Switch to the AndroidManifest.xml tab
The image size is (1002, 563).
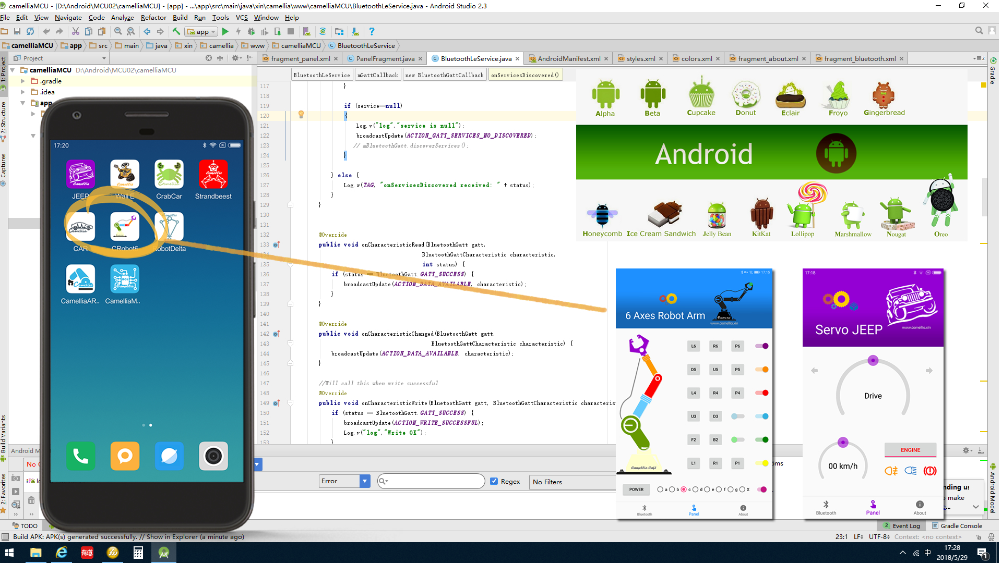pos(569,58)
